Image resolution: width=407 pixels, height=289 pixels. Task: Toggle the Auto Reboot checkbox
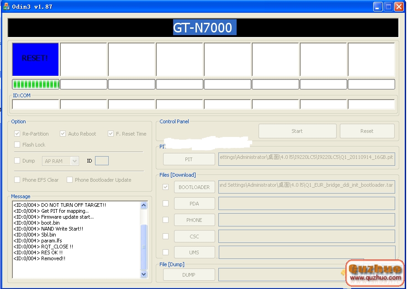[x=63, y=134]
